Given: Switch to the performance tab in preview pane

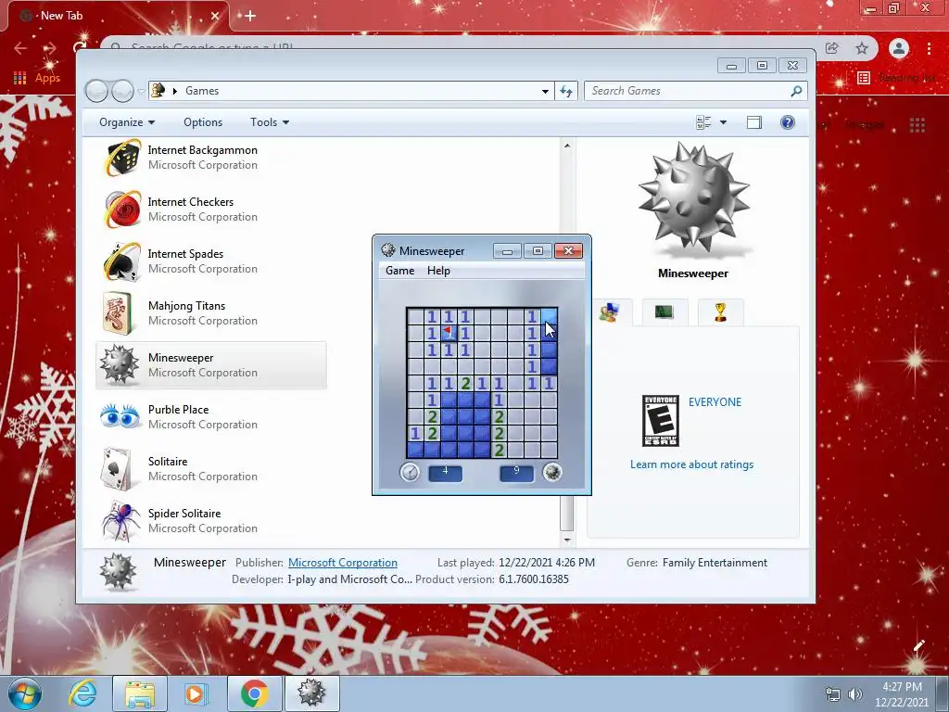Looking at the screenshot, I should pyautogui.click(x=664, y=312).
